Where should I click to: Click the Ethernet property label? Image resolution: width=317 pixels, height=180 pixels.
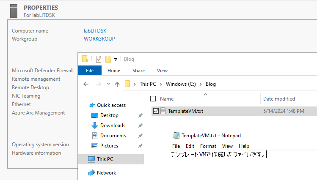[21, 104]
